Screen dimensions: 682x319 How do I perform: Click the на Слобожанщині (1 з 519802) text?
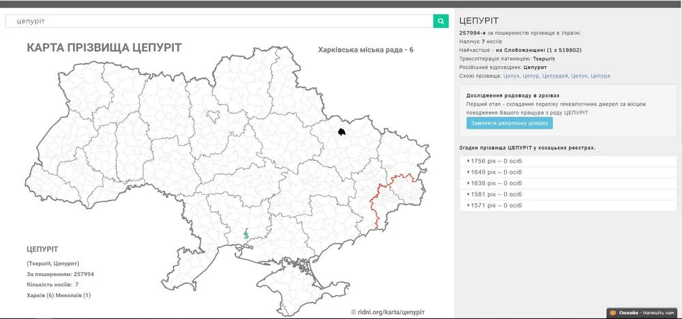tap(539, 50)
